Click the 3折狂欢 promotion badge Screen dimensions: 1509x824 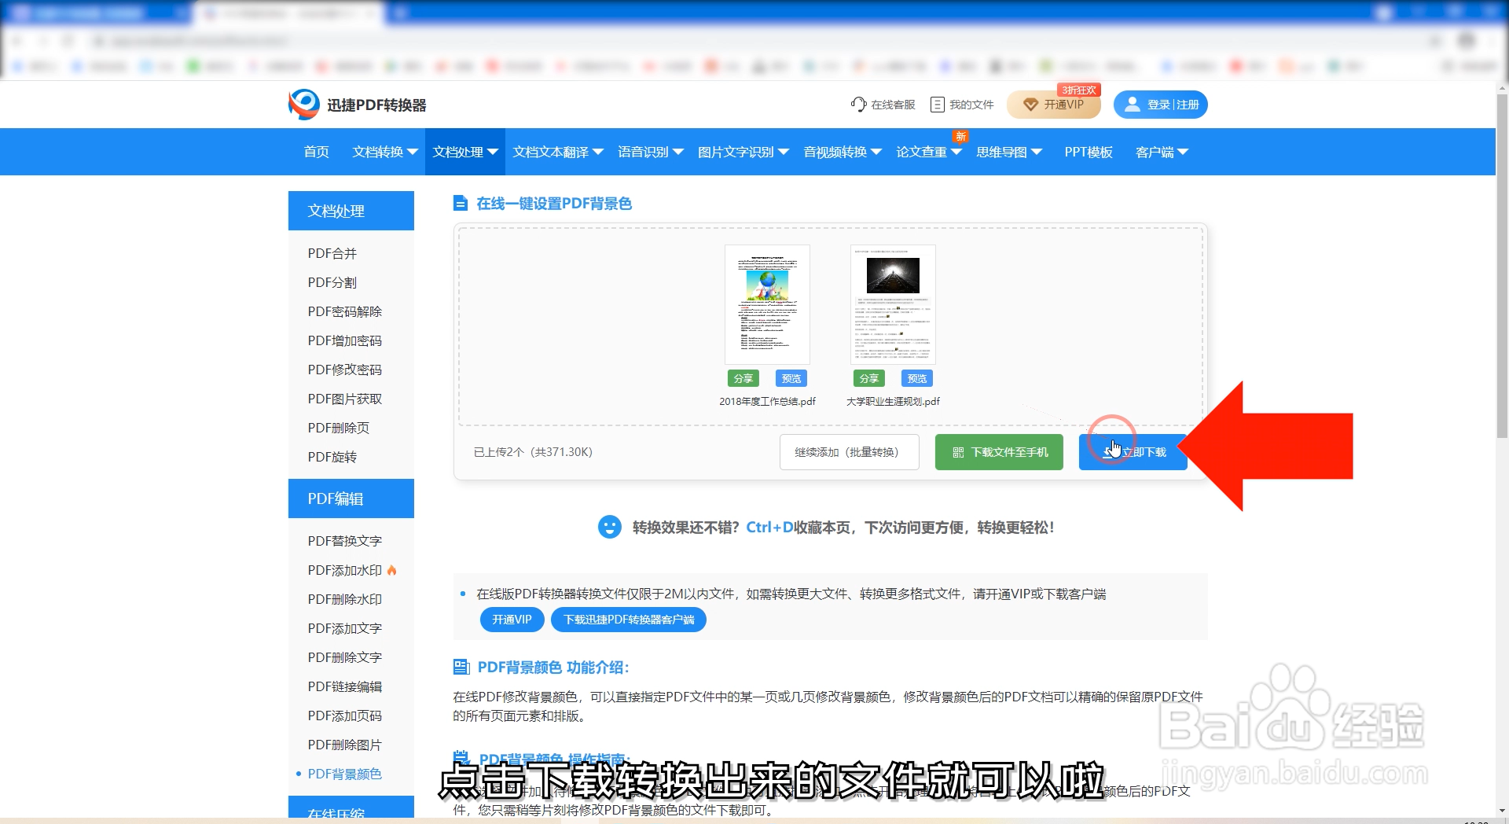(x=1079, y=90)
